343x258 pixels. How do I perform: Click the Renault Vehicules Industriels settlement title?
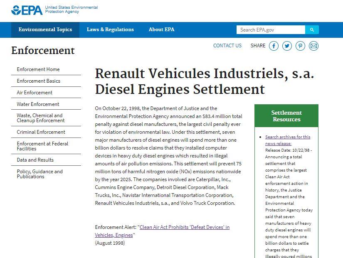pos(205,81)
